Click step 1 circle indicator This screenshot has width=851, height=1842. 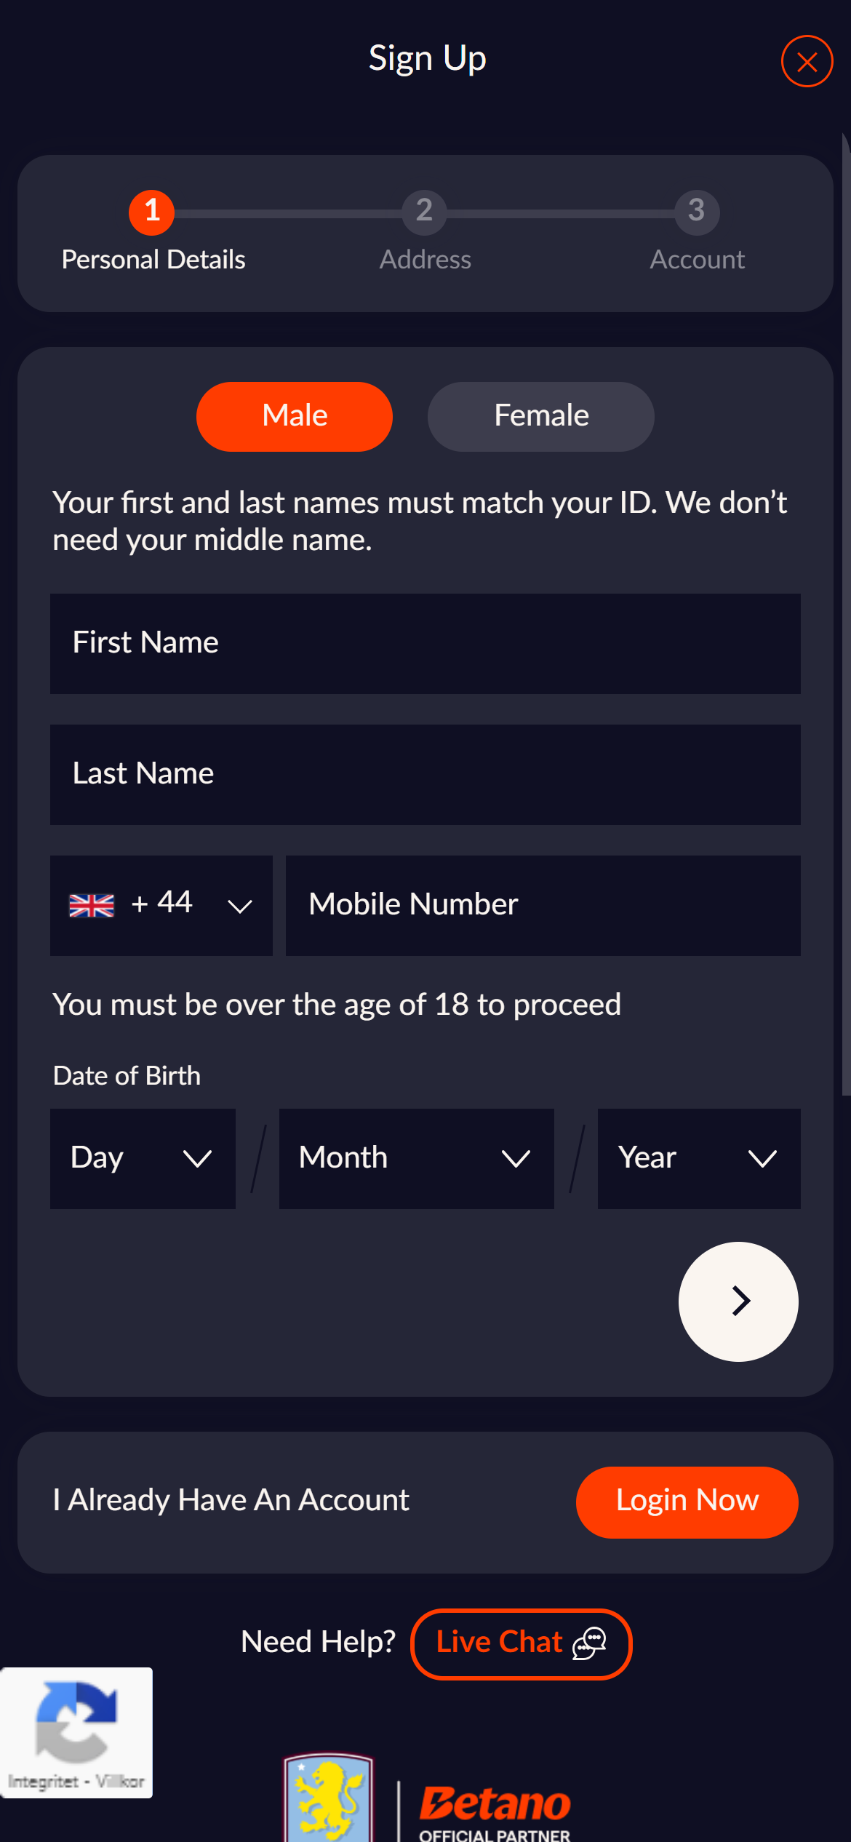[151, 212]
